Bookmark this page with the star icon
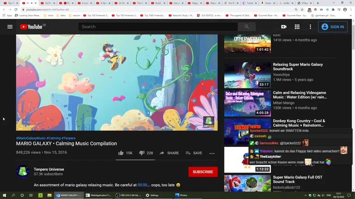Viewport: 355px width, 199px height. [x=302, y=10]
